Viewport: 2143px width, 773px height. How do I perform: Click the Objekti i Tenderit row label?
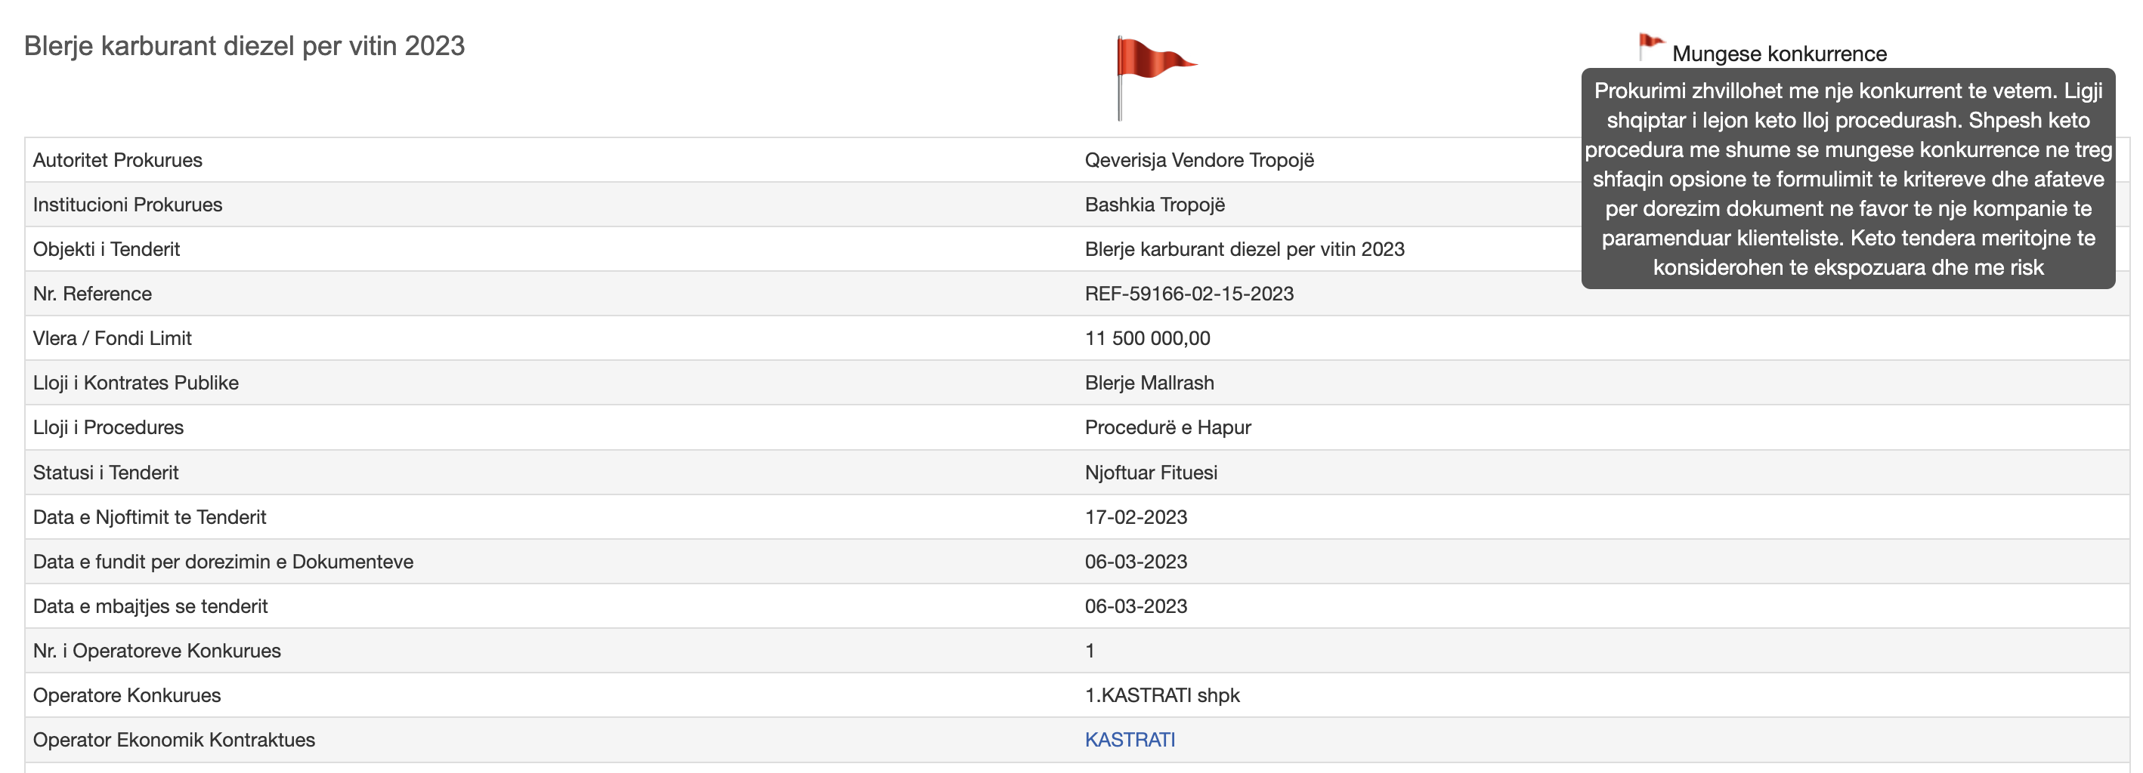107,249
